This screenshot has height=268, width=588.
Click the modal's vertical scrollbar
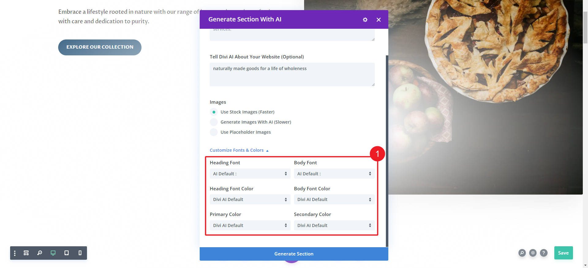pyautogui.click(x=387, y=151)
